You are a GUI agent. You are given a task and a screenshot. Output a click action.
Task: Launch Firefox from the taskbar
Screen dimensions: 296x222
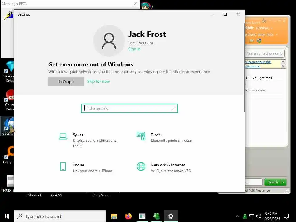(x=128, y=216)
